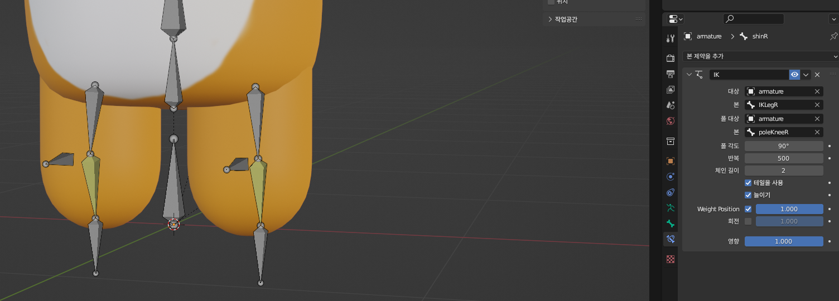Clear the 폴 대상 armature field
The width and height of the screenshot is (839, 301).
coord(817,119)
